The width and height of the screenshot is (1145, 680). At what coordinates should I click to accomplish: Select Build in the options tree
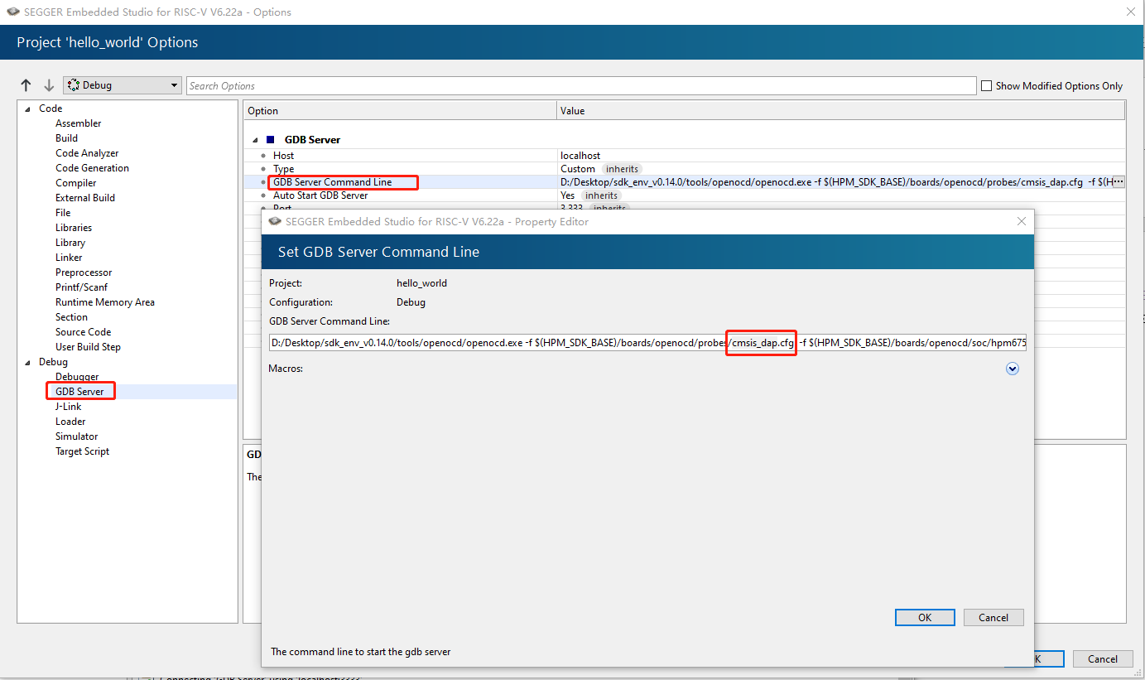click(67, 138)
